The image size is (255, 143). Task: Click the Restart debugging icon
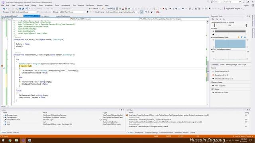(x=166, y=9)
